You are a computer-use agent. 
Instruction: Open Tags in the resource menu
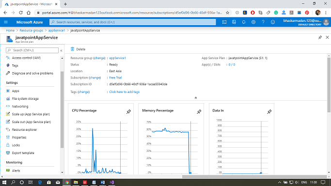coord(15,65)
